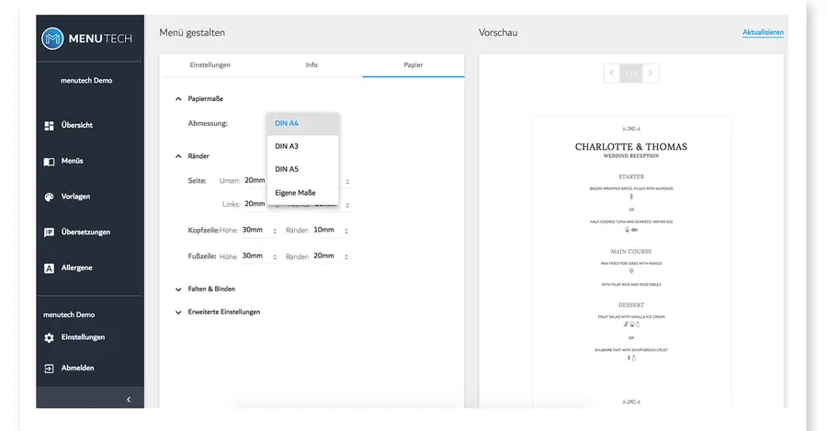Click the Menutech logo icon
This screenshot has width=827, height=431.
point(54,39)
